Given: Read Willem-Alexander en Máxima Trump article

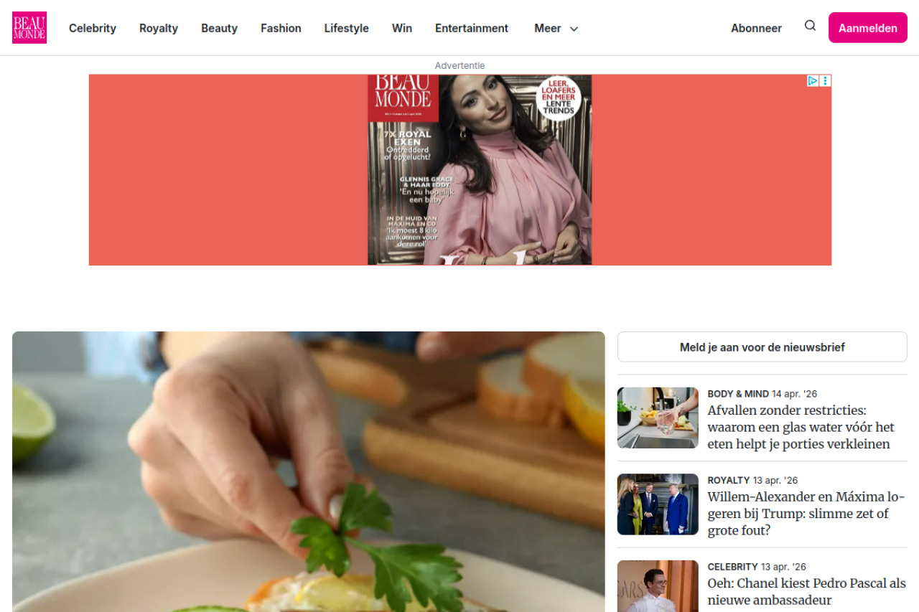Looking at the screenshot, I should pyautogui.click(x=806, y=513).
